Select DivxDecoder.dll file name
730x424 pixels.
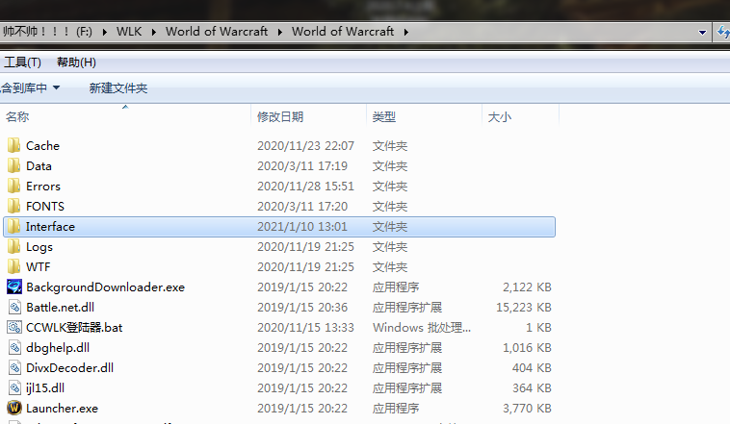pos(70,367)
